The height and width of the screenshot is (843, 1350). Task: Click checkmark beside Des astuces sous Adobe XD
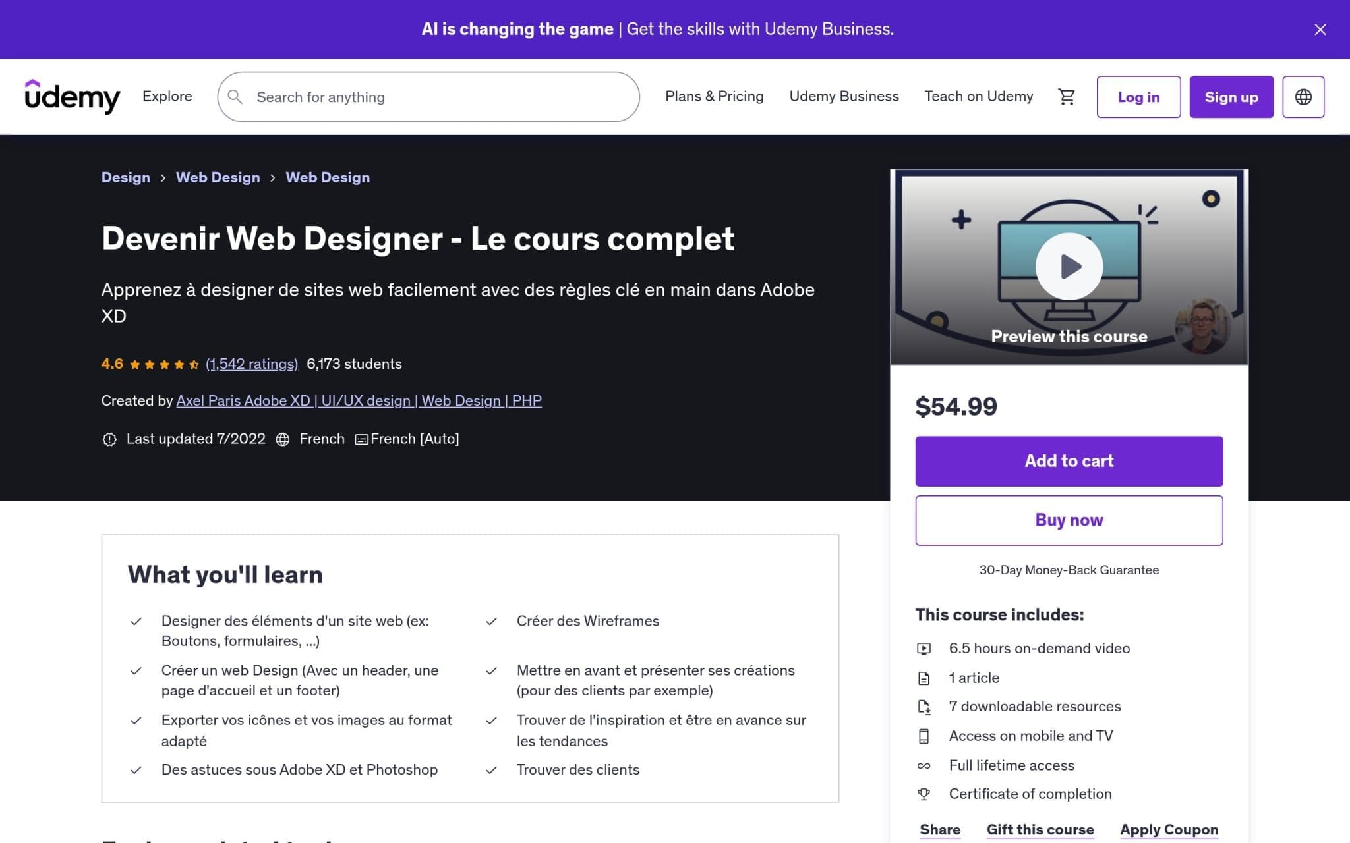136,770
